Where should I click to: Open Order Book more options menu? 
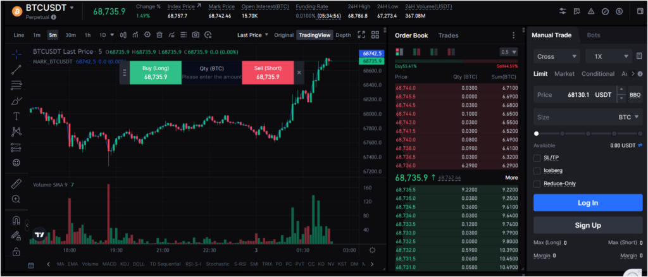(x=514, y=35)
